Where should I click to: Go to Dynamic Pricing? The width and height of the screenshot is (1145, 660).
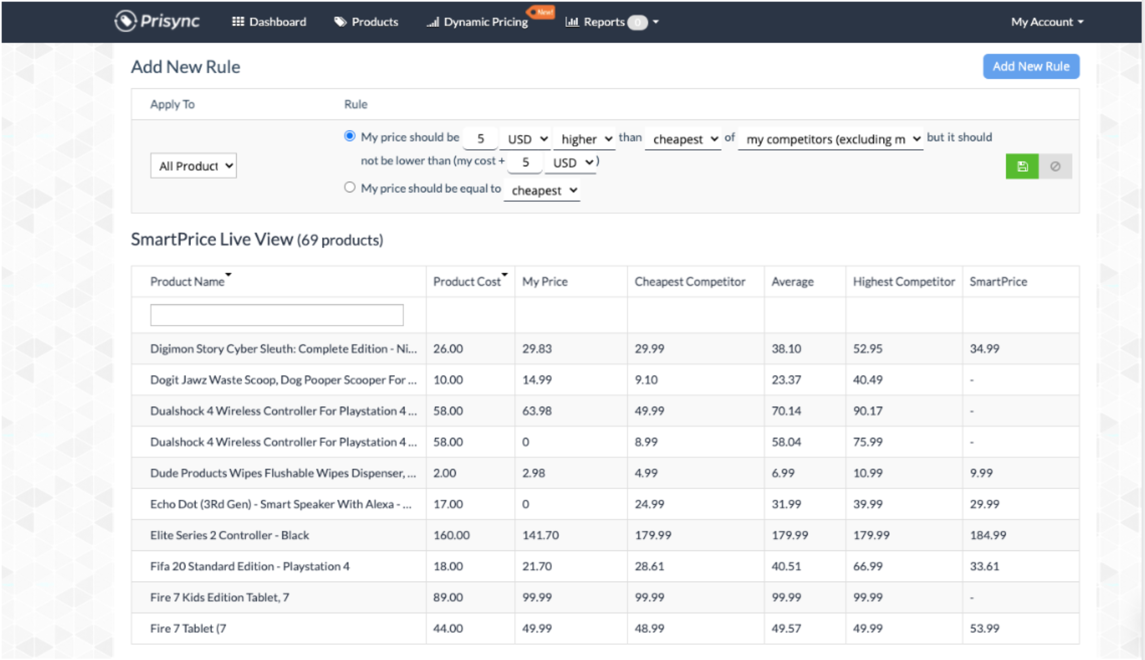click(477, 22)
